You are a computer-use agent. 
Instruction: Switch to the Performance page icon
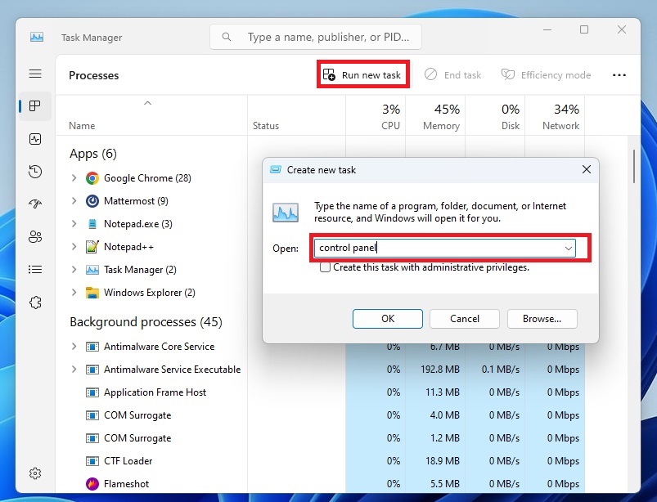click(35, 139)
